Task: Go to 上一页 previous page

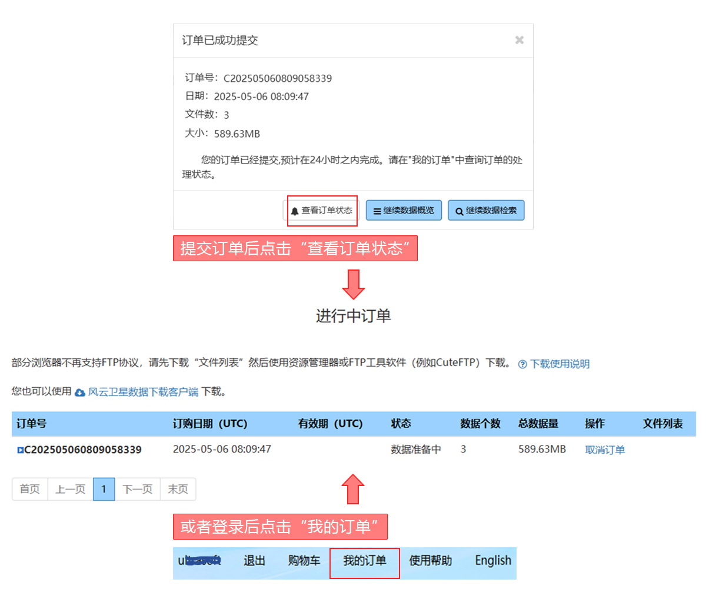Action: coord(70,489)
